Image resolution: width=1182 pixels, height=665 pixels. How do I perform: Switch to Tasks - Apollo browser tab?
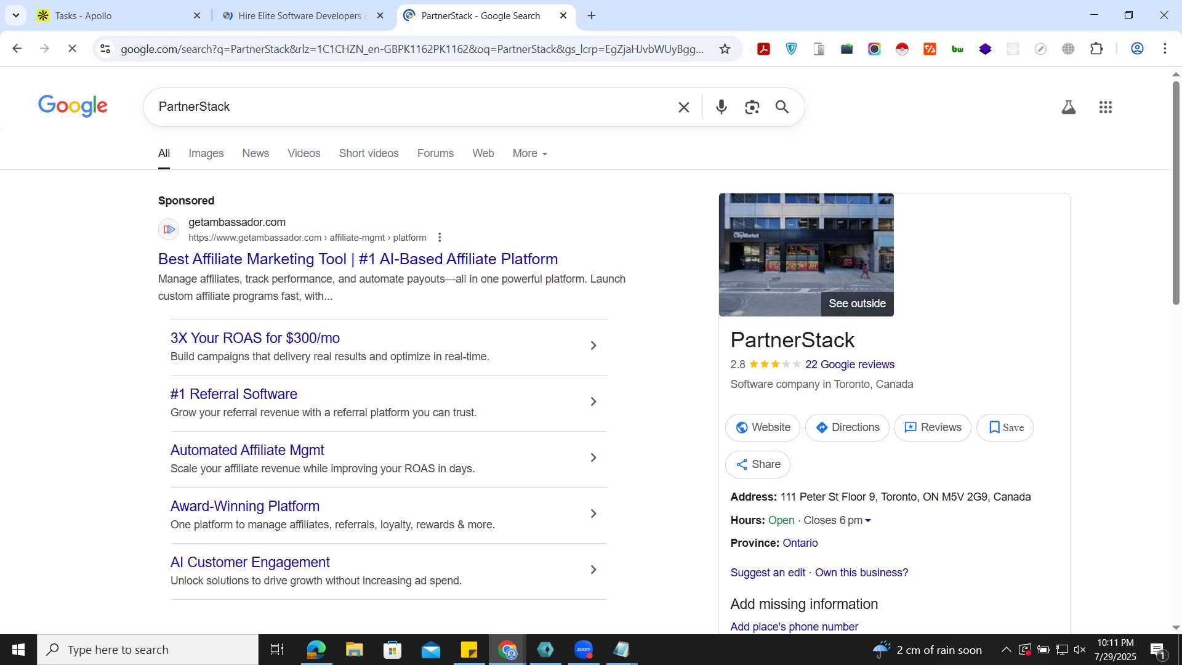(x=118, y=15)
